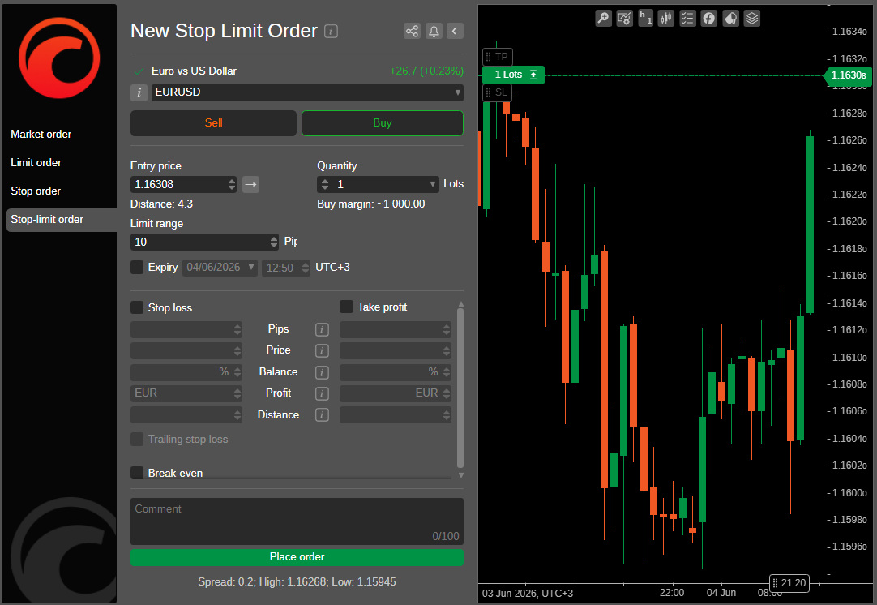The height and width of the screenshot is (605, 877).
Task: Focus the Comment text field
Action: (297, 521)
